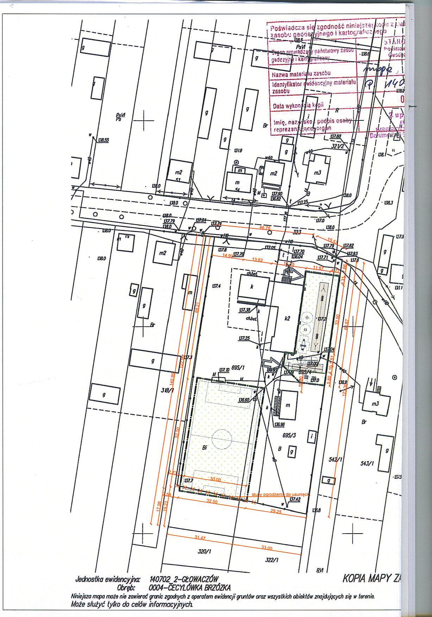Click the 'KOPIA MAPY' title text
432x617 pixels.
point(371,578)
